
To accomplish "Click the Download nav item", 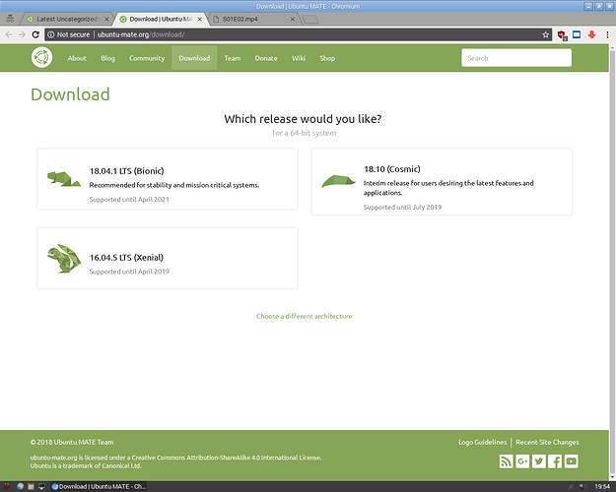I will pos(194,58).
